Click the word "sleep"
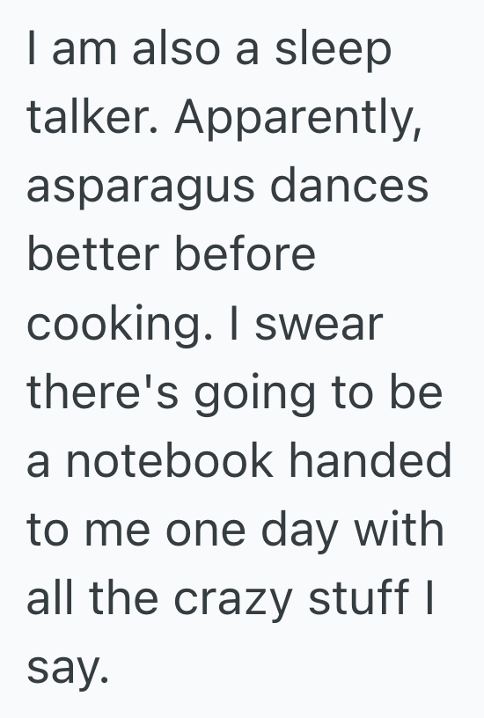The image size is (484, 718). 333,51
